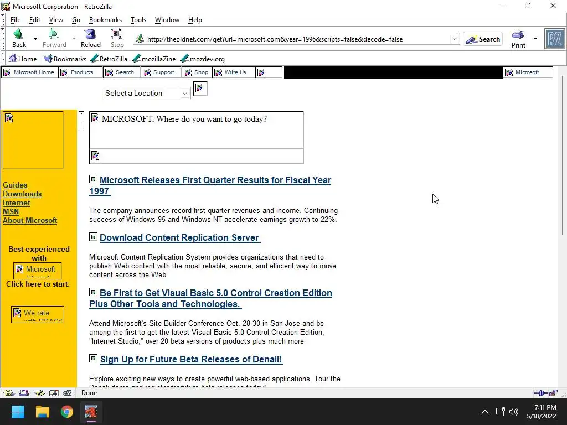The width and height of the screenshot is (567, 425).
Task: Open the Forward button history dropdown arrow
Action: [74, 38]
